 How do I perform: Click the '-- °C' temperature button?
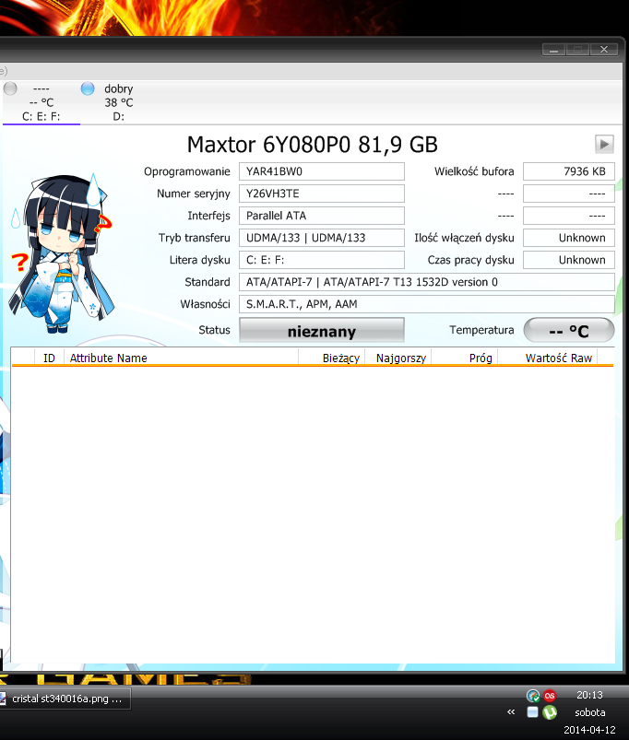coord(568,330)
